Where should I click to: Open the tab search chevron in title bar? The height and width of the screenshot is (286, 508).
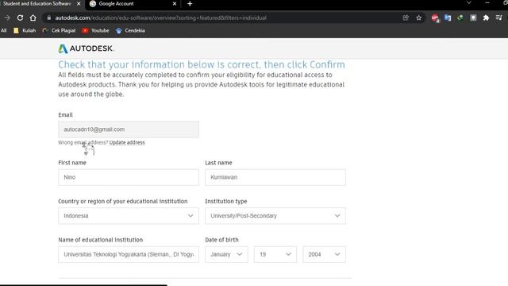coord(469,3)
